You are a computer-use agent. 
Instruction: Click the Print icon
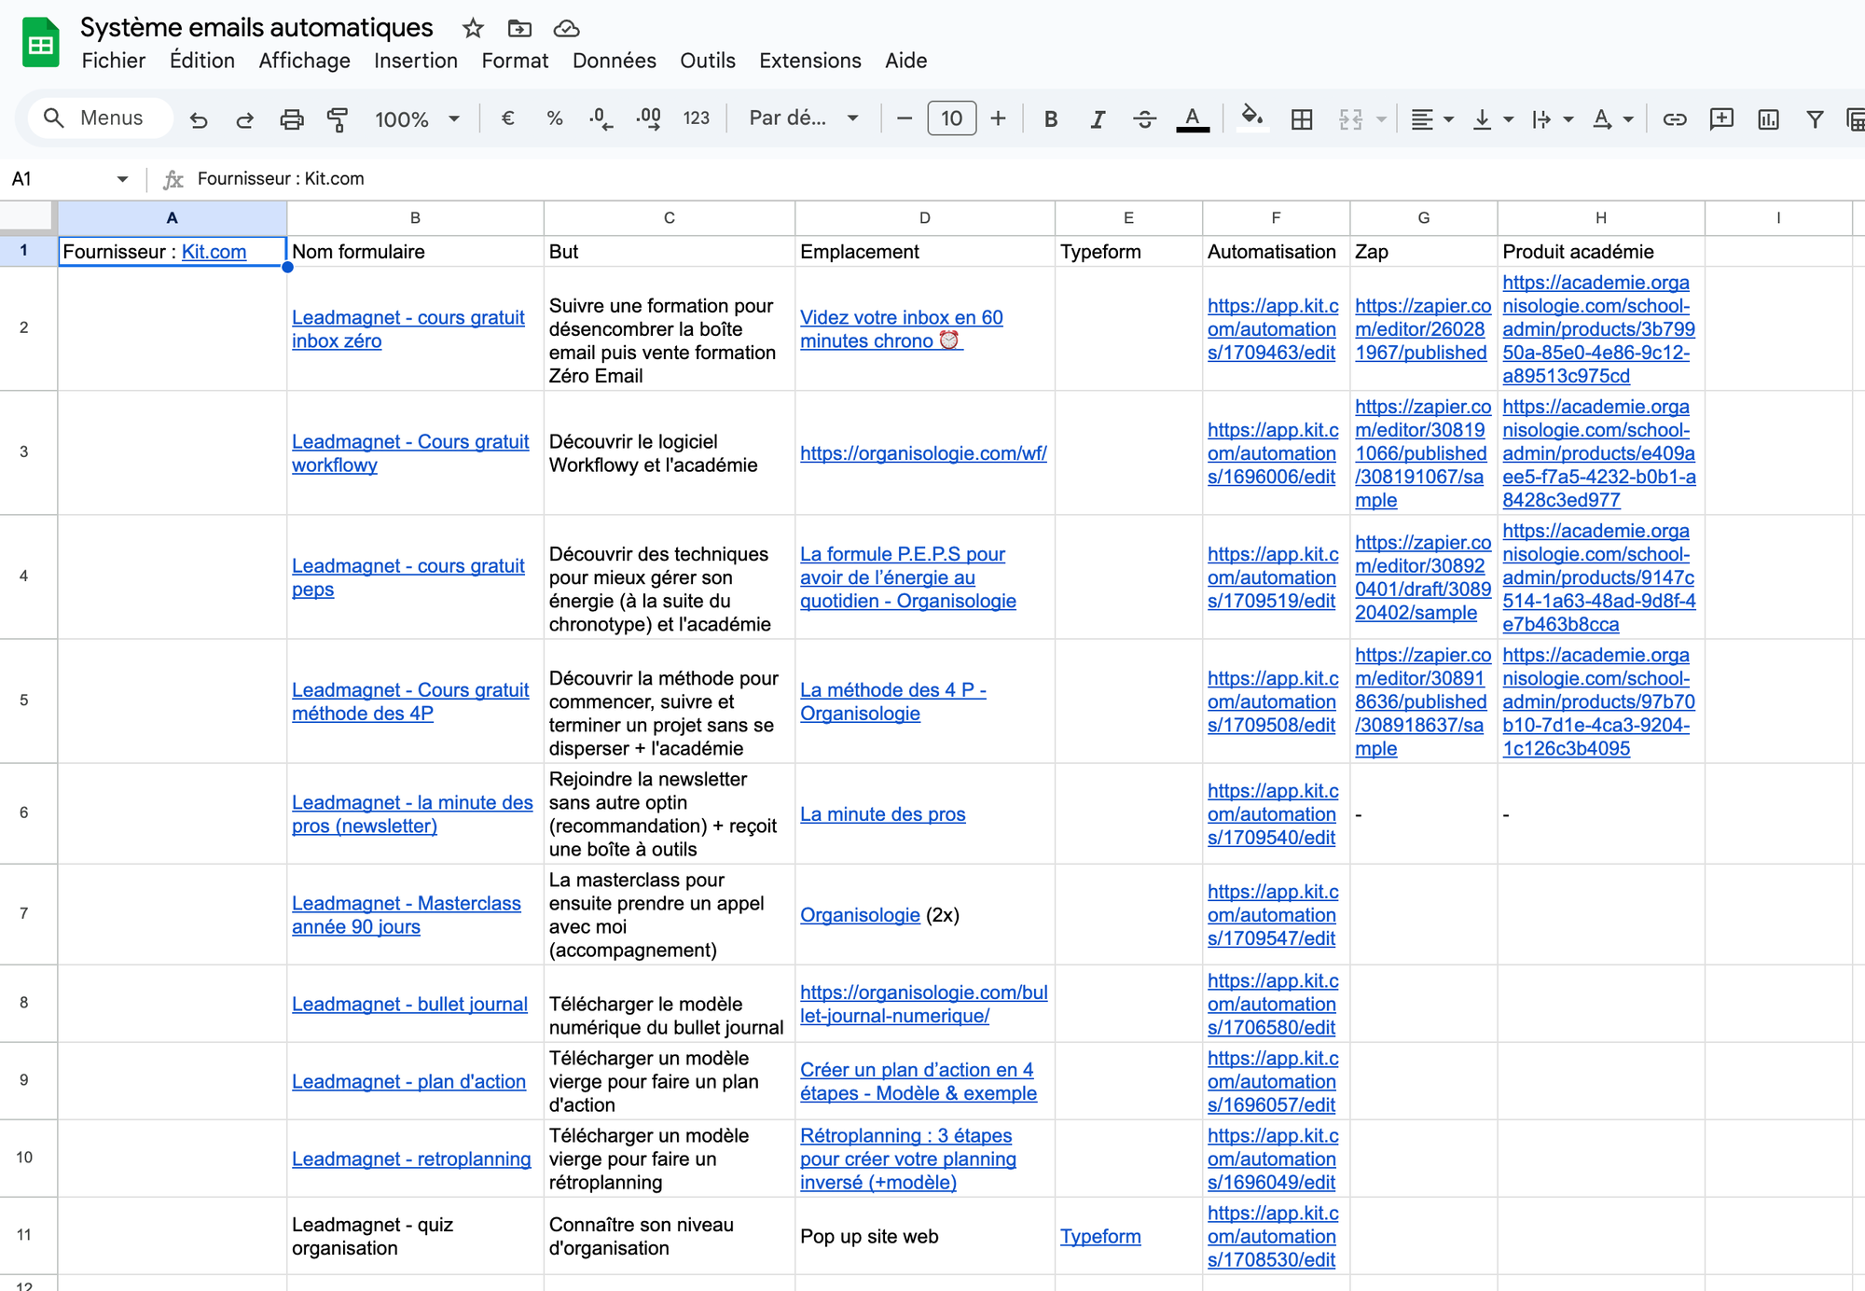click(292, 119)
